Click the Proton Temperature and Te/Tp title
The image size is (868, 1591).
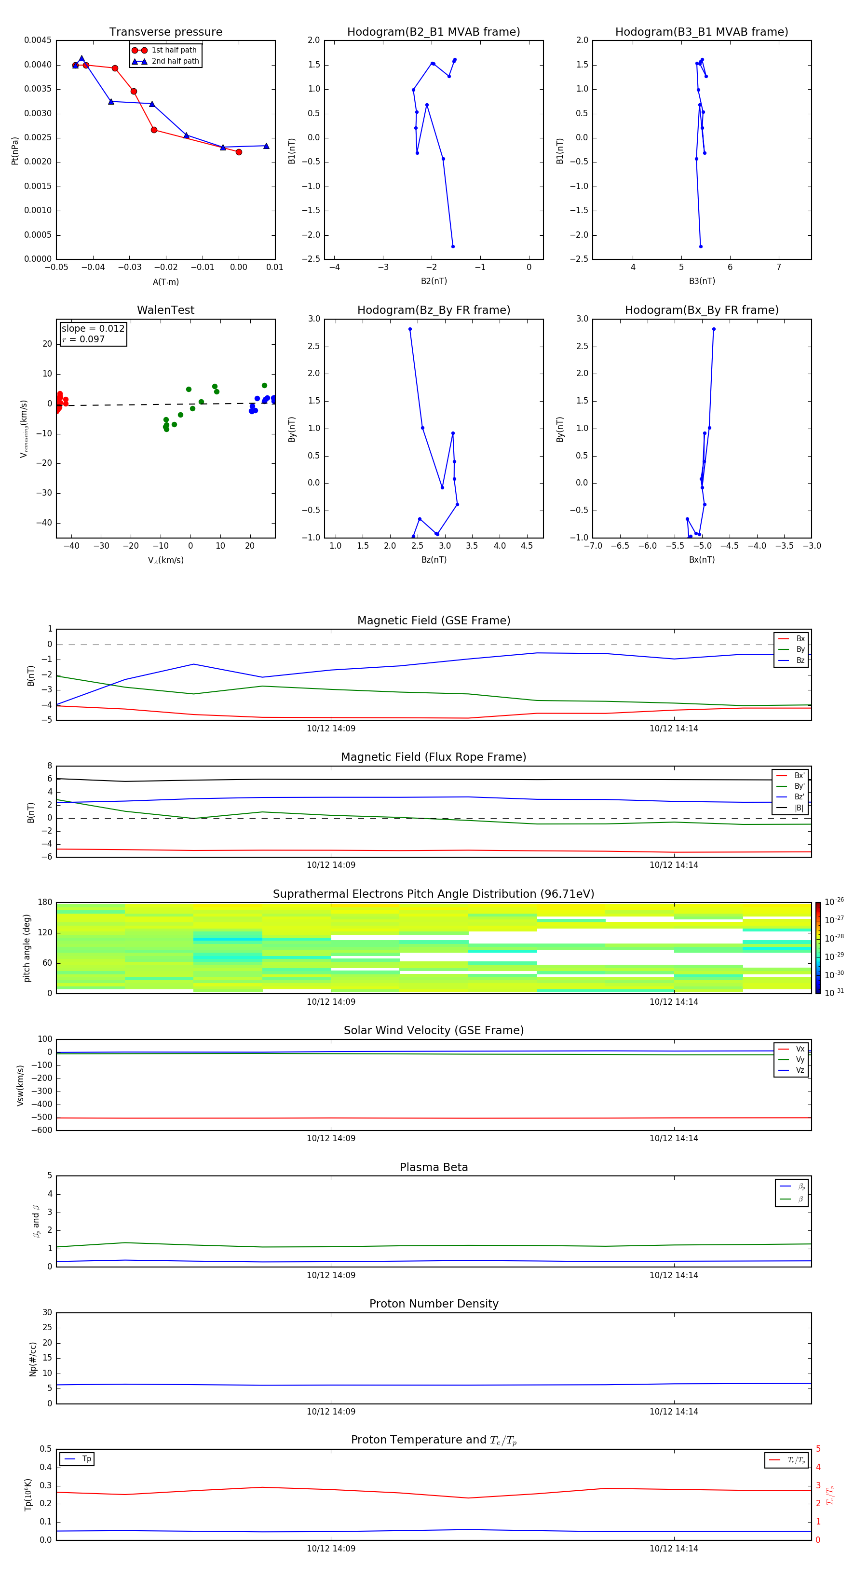tap(434, 1440)
